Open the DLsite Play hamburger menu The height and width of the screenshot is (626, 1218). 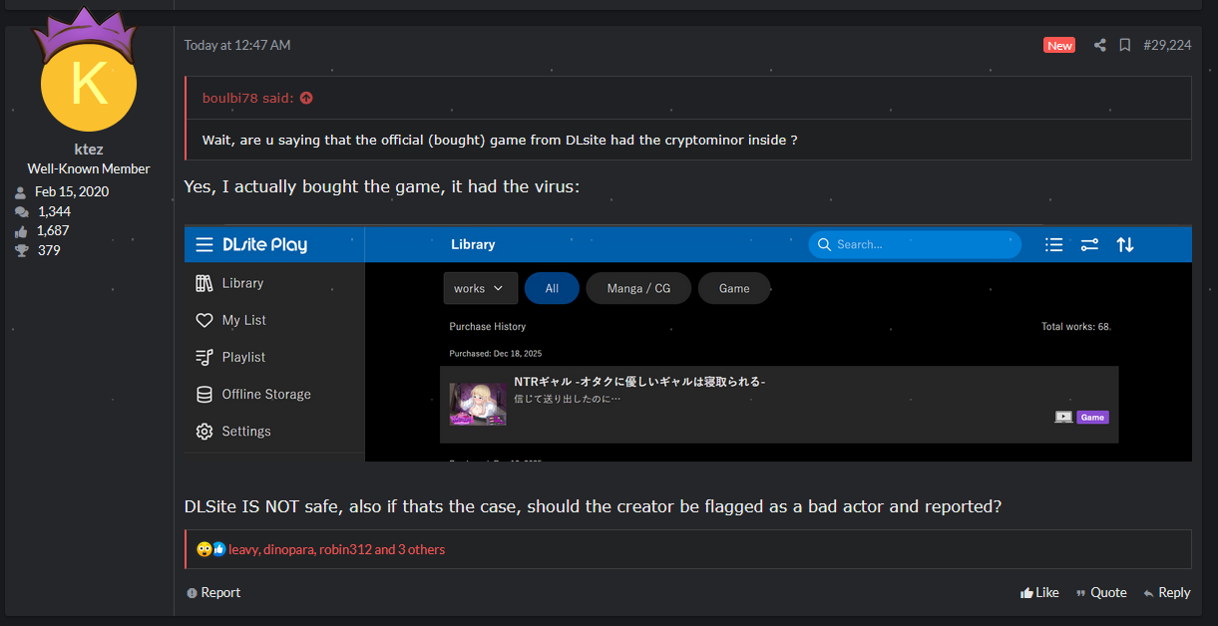click(204, 245)
